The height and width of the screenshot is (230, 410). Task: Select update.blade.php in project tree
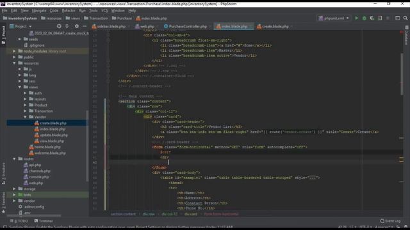coord(54,135)
